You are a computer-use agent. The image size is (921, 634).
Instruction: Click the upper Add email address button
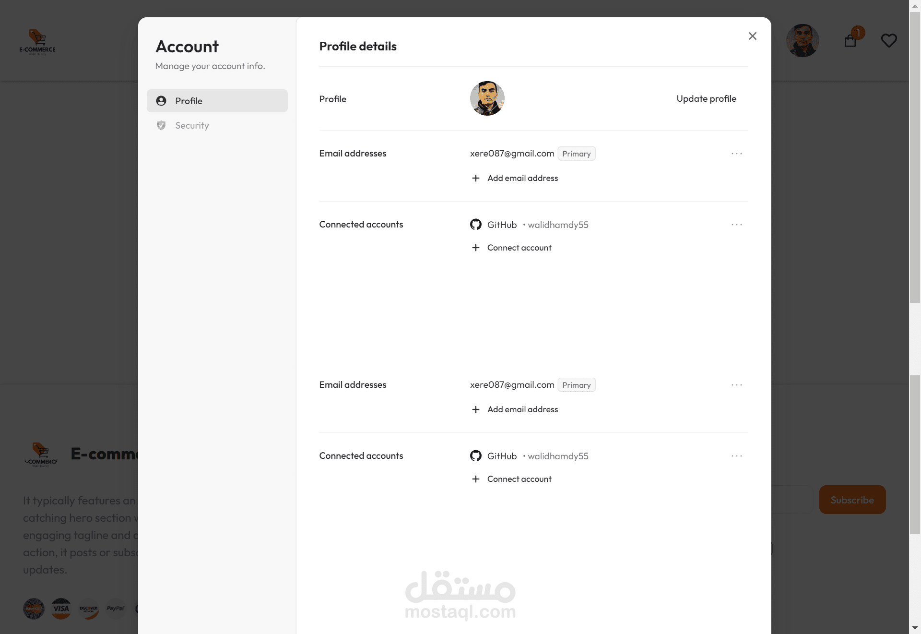tap(522, 178)
